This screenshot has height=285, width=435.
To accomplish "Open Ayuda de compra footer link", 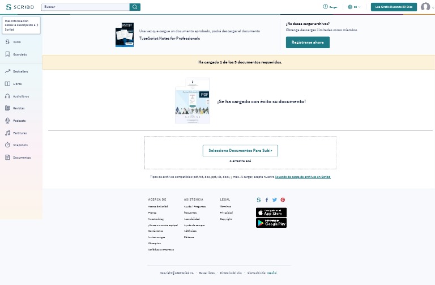I will (194, 226).
